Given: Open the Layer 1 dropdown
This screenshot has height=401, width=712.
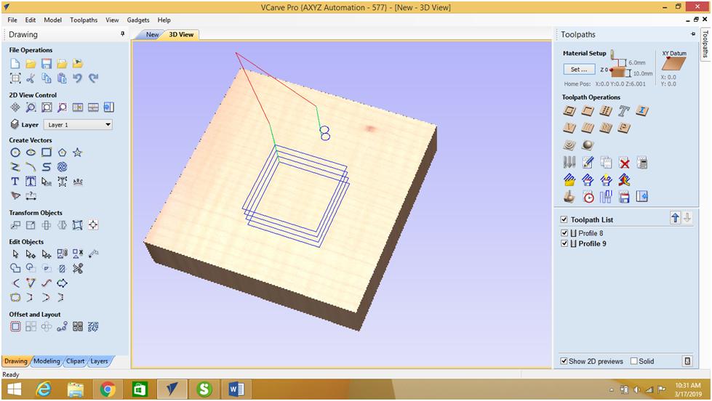Looking at the screenshot, I should (78, 125).
